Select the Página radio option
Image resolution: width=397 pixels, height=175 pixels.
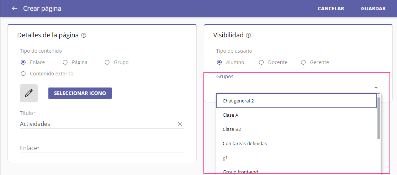coord(65,62)
